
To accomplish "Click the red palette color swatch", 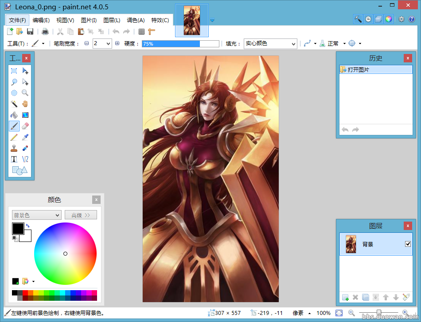I will click(25, 293).
